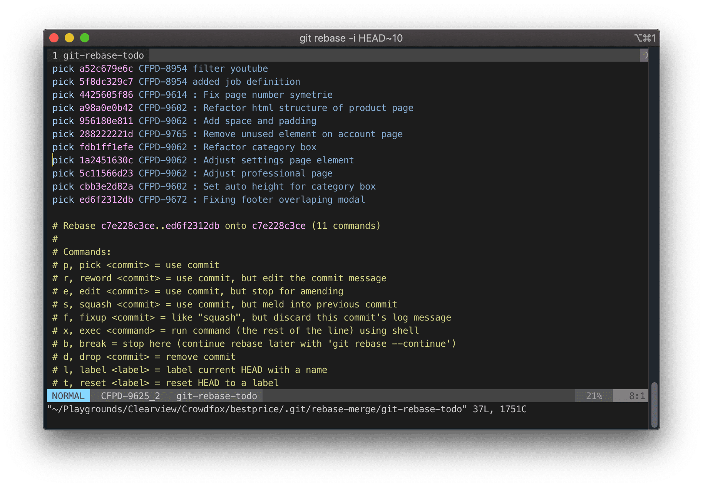Click the window title 'git rebase -i HEAD~10'
This screenshot has width=703, height=487.
coord(351,38)
